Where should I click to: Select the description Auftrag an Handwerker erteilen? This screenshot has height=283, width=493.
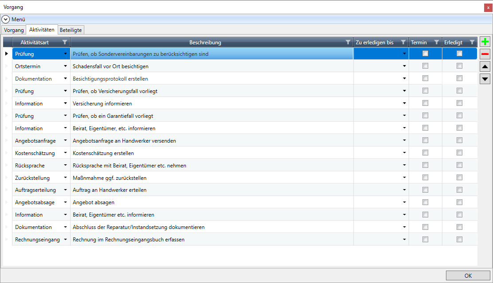click(110, 190)
